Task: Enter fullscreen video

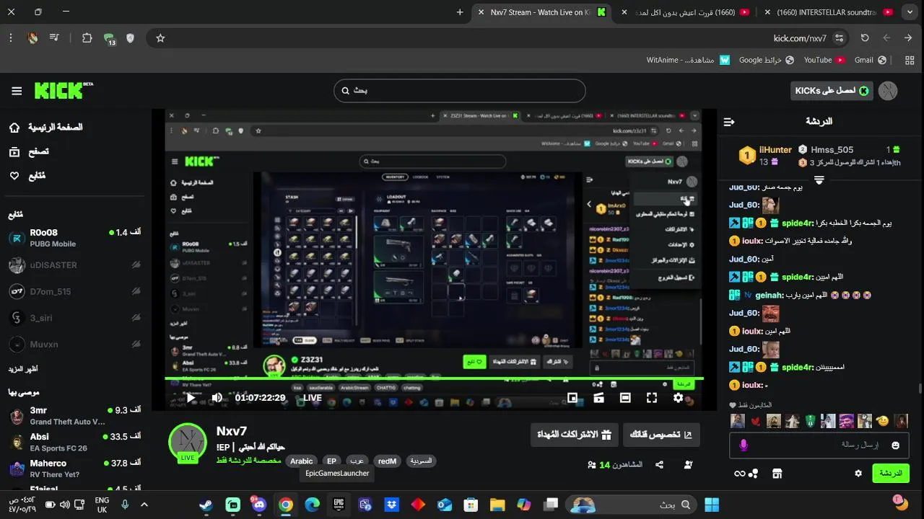Action: 652,397
